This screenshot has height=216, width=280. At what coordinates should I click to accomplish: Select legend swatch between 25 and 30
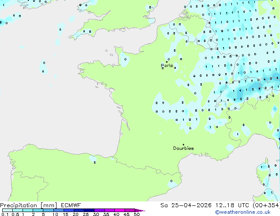click(x=89, y=210)
